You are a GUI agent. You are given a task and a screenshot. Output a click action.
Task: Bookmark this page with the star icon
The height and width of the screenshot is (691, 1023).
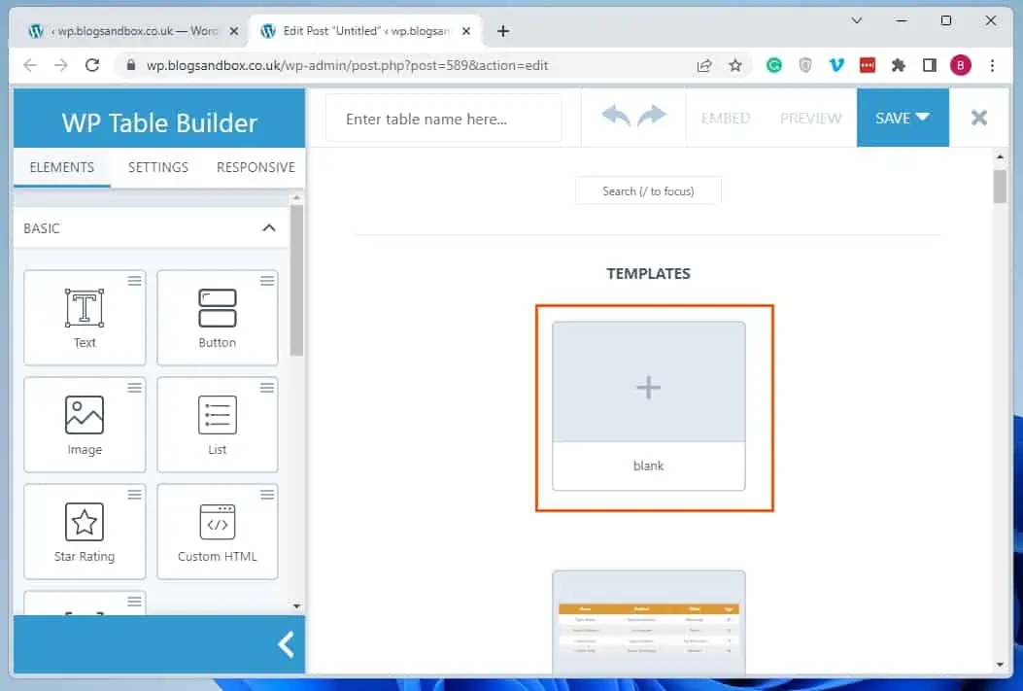(735, 65)
